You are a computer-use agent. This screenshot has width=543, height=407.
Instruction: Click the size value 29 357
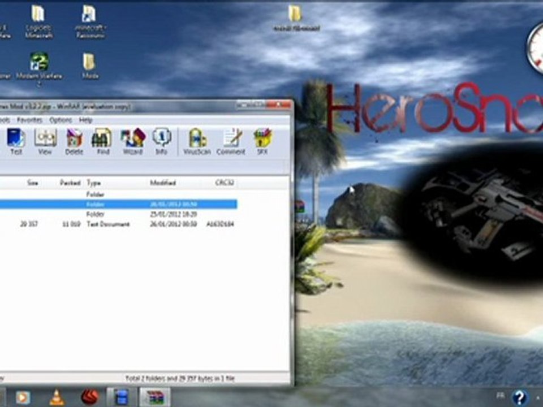(x=29, y=224)
